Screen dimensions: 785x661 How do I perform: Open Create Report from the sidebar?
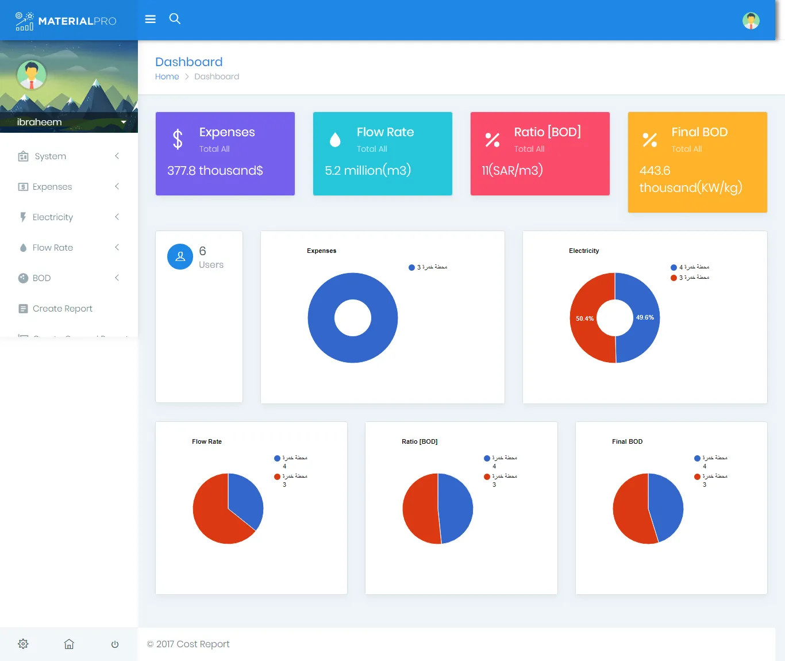(x=62, y=309)
